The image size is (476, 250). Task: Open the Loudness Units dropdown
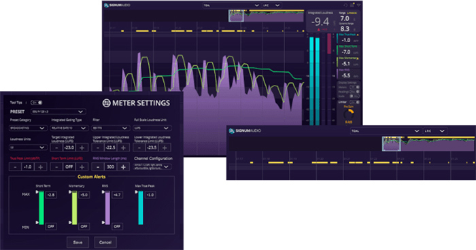click(28, 147)
